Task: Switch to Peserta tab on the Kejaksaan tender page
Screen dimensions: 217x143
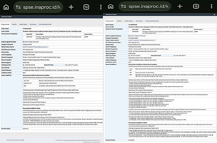Action: 14,24
